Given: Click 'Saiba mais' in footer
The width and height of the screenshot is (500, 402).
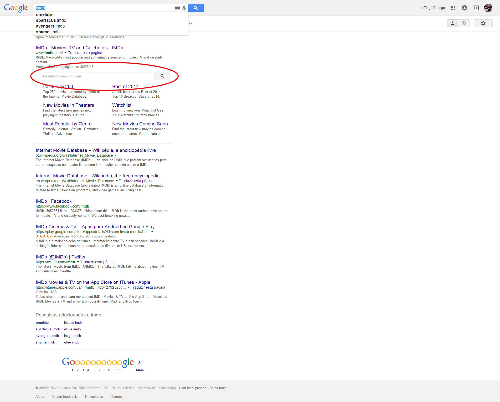Looking at the screenshot, I should [x=218, y=388].
